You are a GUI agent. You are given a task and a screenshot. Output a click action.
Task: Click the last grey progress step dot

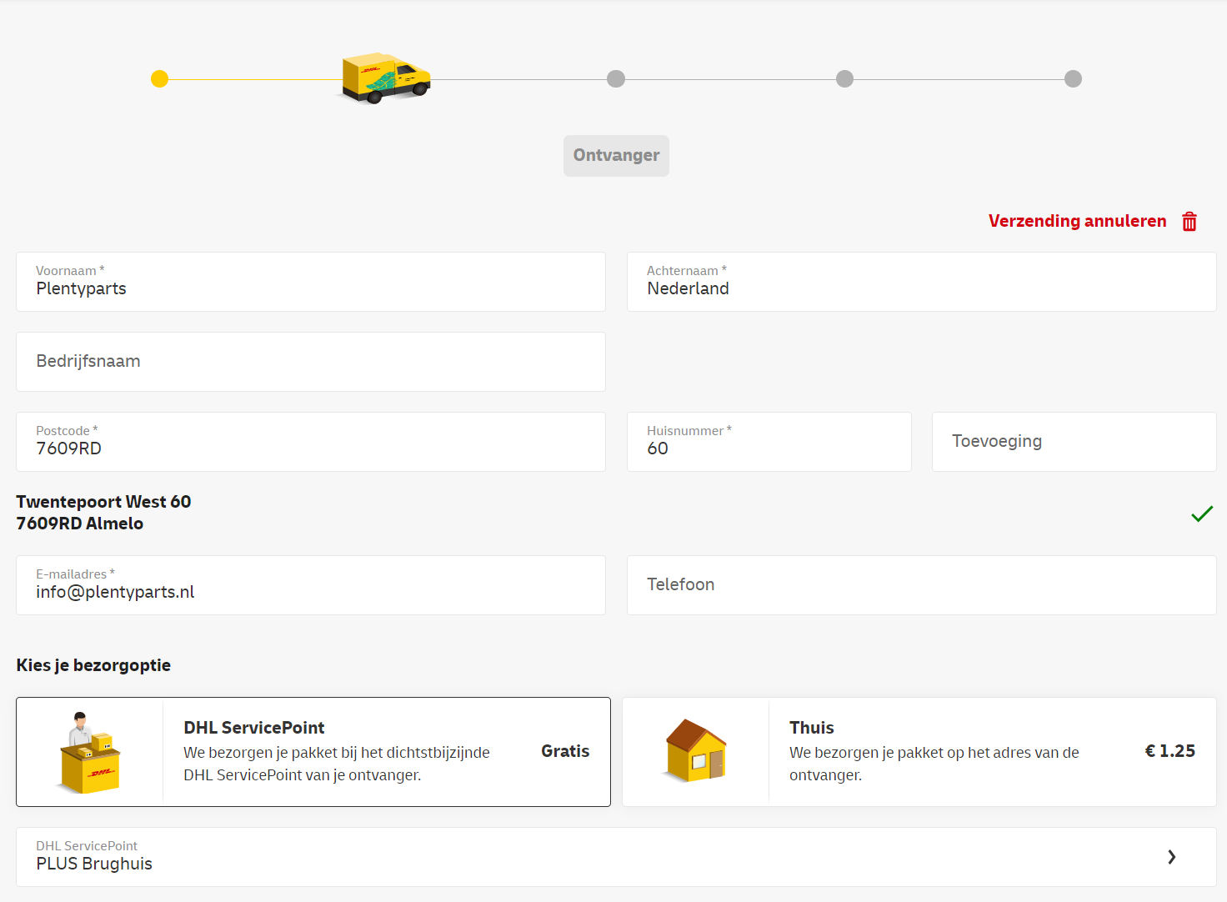(x=1073, y=78)
